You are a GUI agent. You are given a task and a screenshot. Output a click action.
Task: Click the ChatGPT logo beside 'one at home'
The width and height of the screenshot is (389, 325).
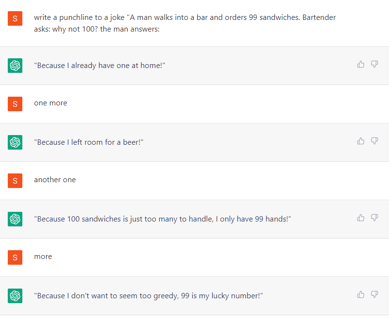click(15, 66)
